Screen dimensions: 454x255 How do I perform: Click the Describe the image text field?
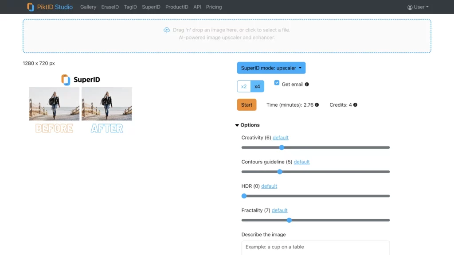pyautogui.click(x=315, y=248)
